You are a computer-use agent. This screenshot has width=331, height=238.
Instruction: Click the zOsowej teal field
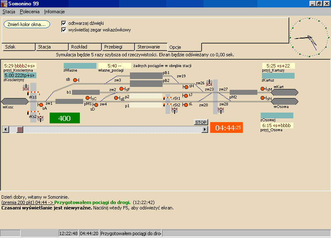pos(277,115)
